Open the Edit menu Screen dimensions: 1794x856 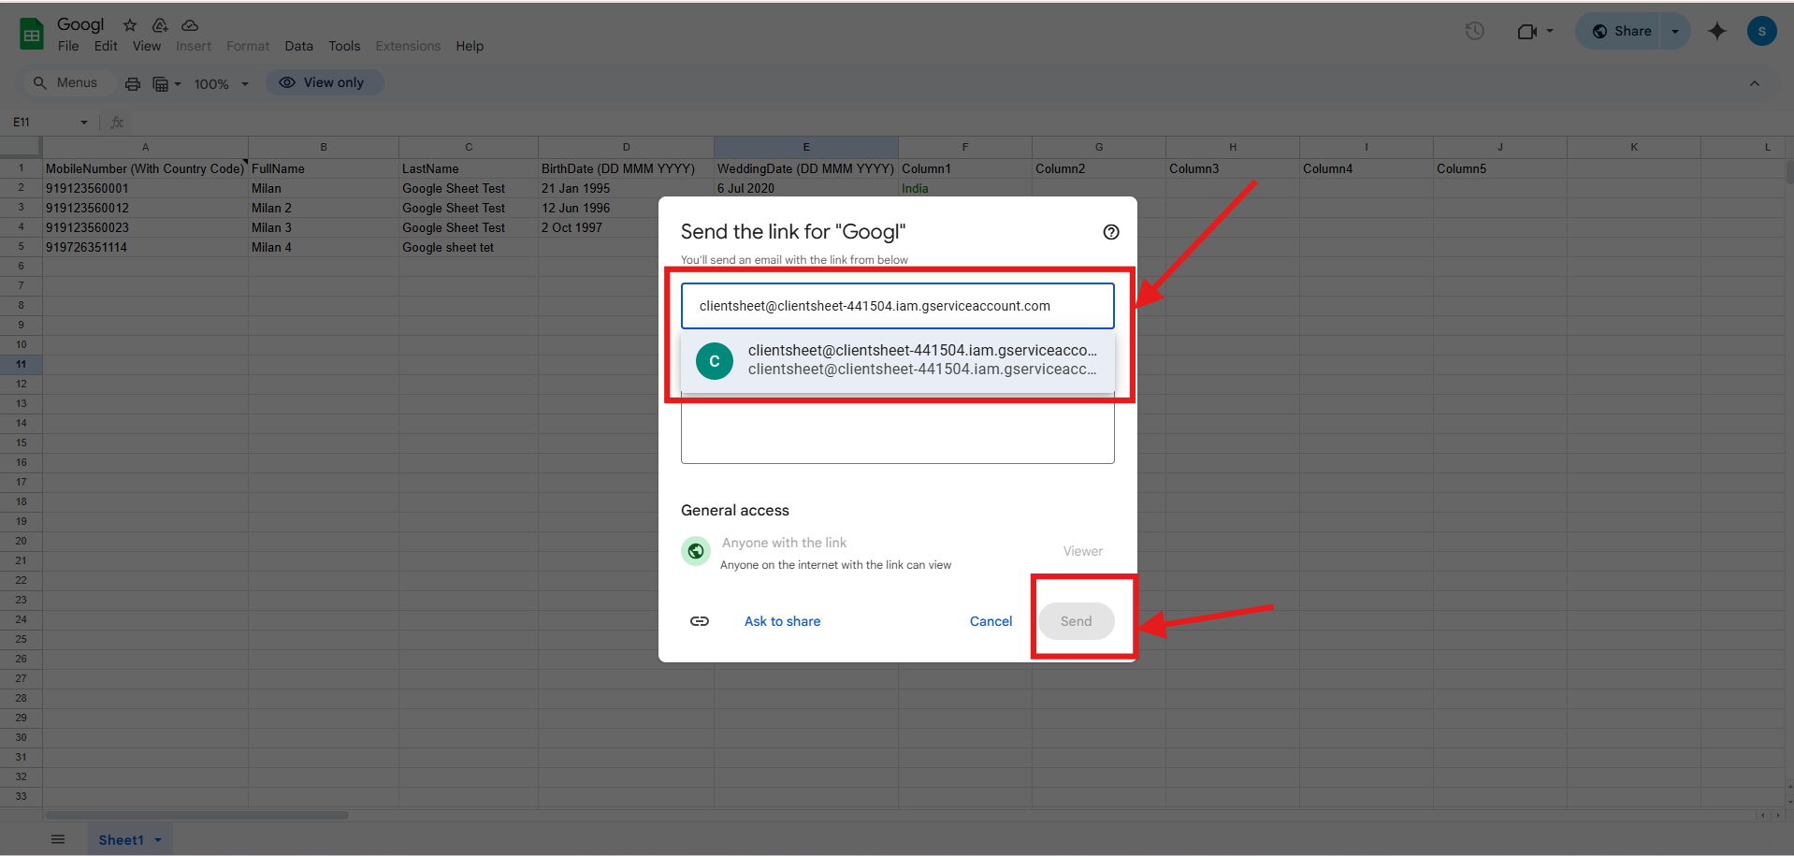click(106, 46)
